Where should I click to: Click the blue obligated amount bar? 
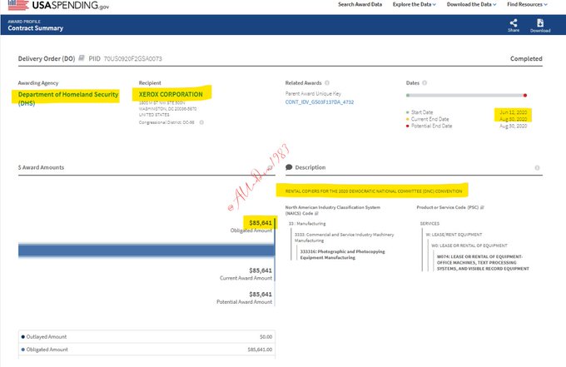tap(137, 250)
